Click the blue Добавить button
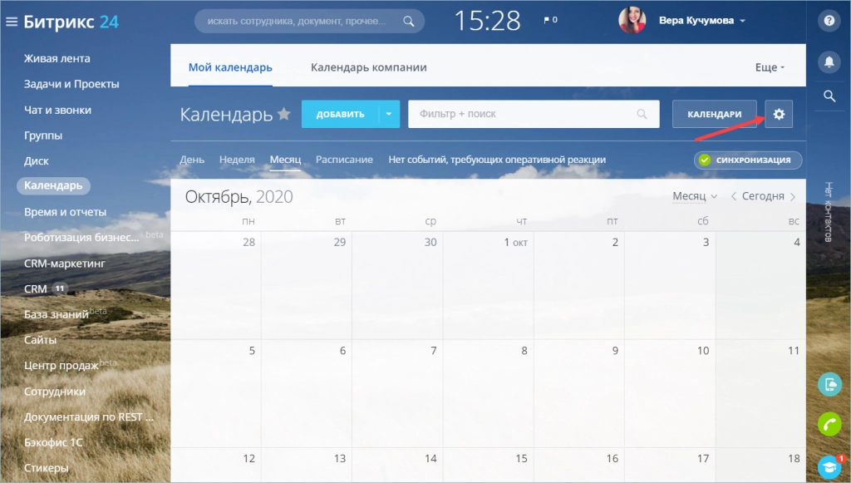Viewport: 851px width, 483px height. pyautogui.click(x=340, y=114)
